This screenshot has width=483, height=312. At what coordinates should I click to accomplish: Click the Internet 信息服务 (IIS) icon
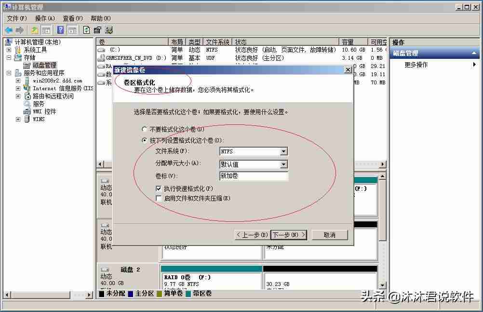pyautogui.click(x=27, y=88)
